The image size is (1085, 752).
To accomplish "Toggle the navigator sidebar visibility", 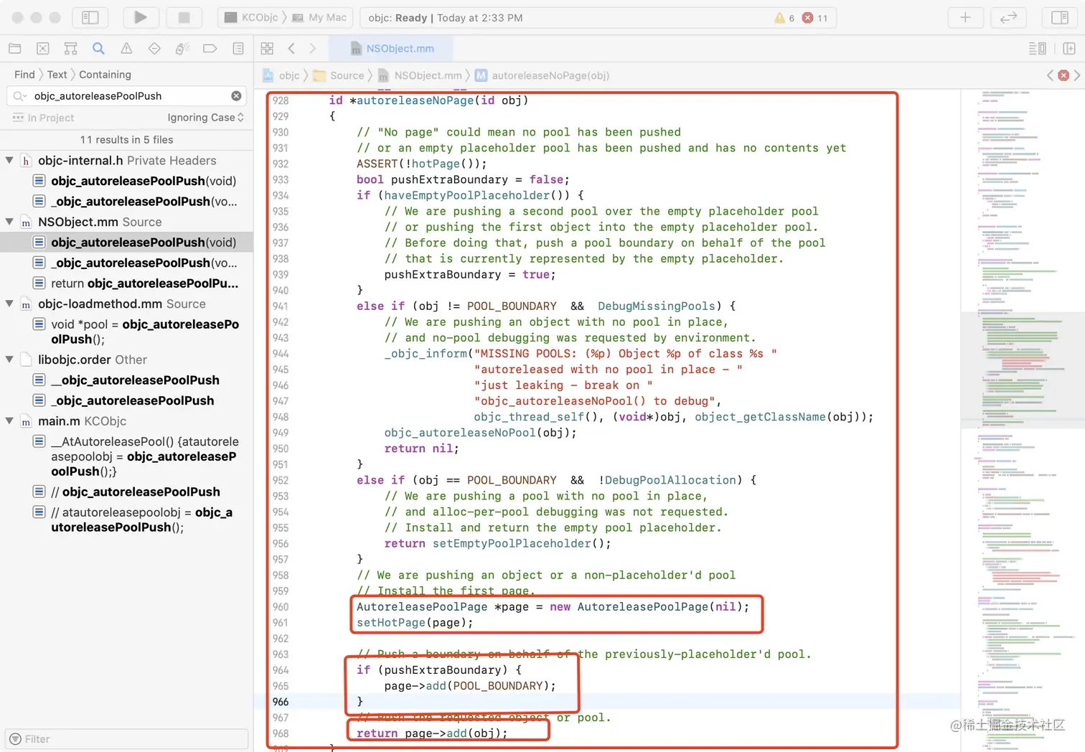I will [90, 17].
